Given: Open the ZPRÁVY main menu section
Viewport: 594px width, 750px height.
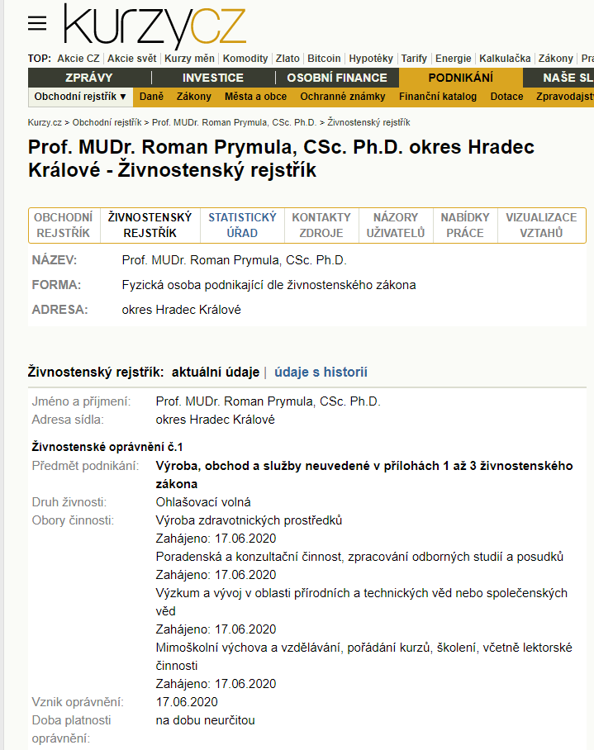Looking at the screenshot, I should 89,78.
